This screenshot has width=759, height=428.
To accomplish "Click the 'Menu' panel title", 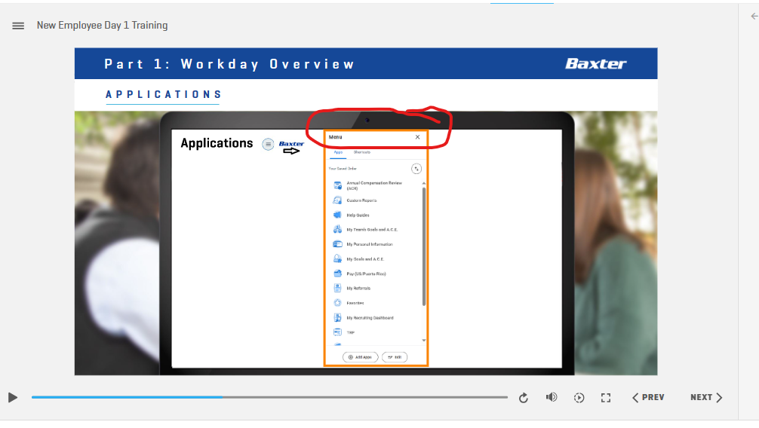I will coord(336,137).
